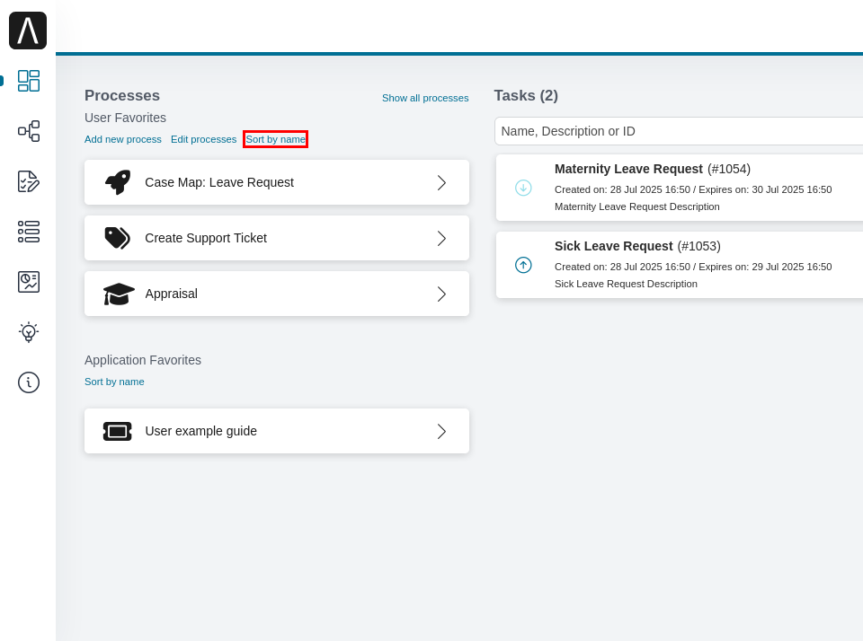Click the application logo top left
The image size is (863, 641).
coord(28,30)
